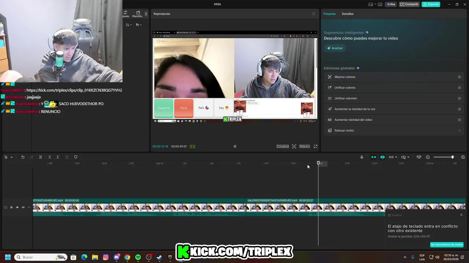Open Discord from the taskbar
The width and height of the screenshot is (469, 263).
[x=117, y=257]
